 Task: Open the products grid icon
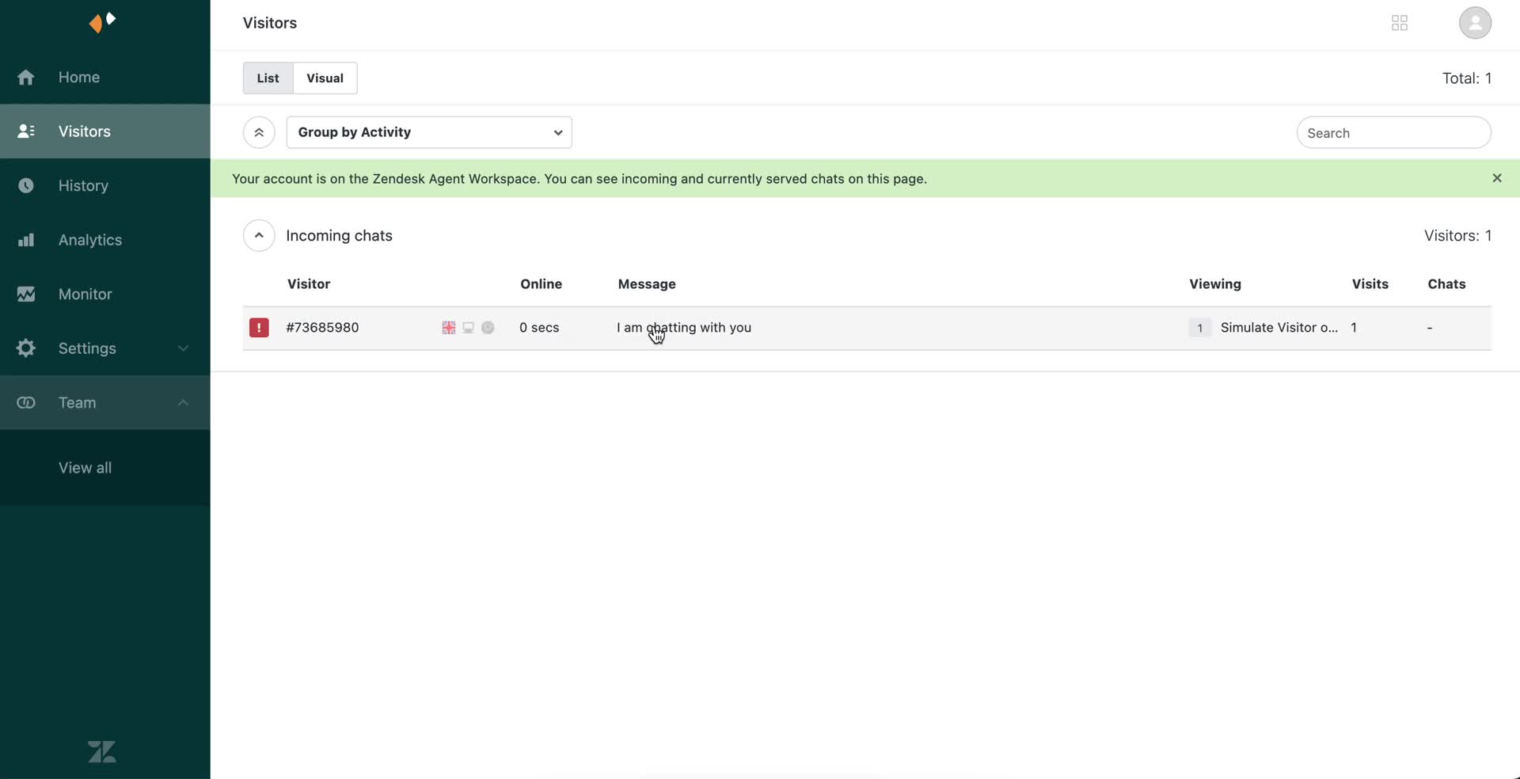click(1400, 23)
